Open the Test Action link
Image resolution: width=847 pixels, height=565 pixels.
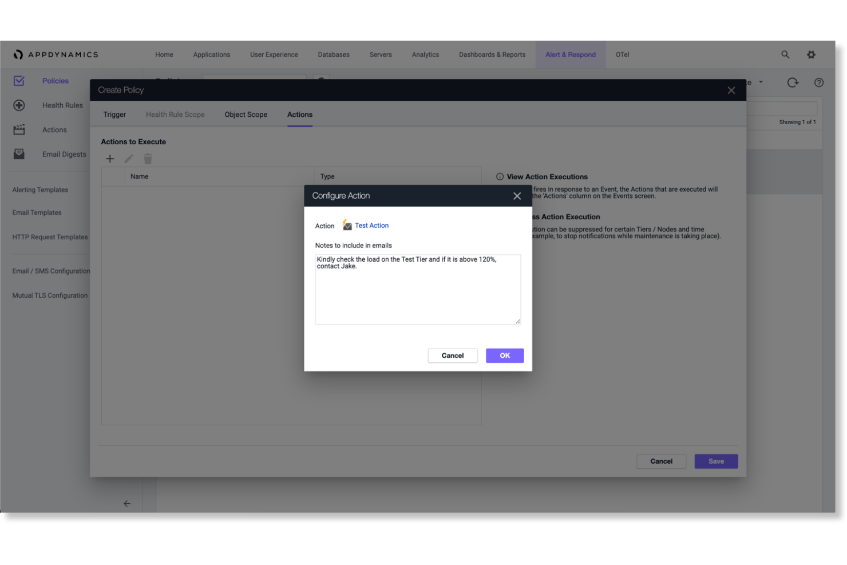[x=371, y=226]
